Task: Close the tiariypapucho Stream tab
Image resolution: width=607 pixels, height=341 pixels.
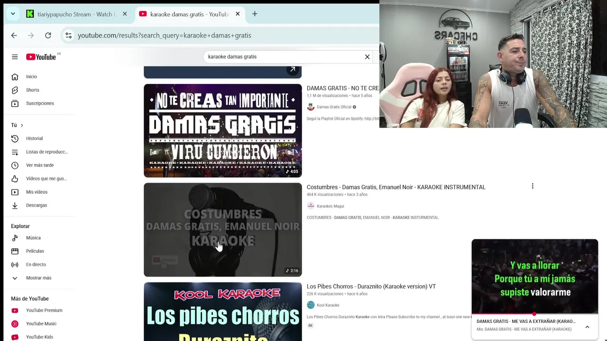Action: [x=125, y=14]
